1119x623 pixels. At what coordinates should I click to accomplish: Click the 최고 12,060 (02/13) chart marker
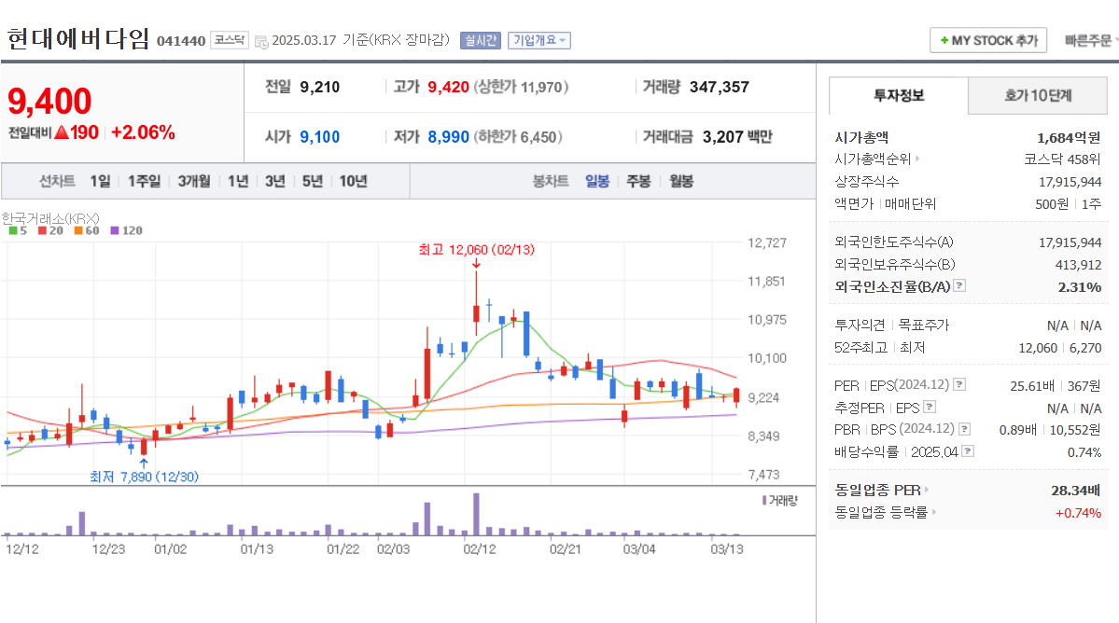(476, 250)
